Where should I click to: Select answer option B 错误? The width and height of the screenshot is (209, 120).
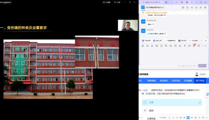(x=172, y=111)
